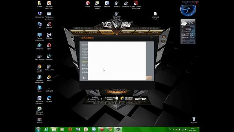Open Игровой центр Mail.ru desktop shortcut
Image resolution: width=234 pixels, height=132 pixels.
[x=39, y=79]
